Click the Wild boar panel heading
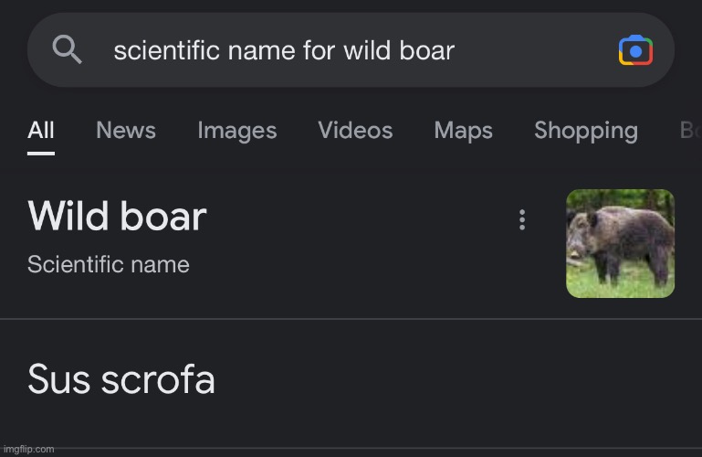702x457 pixels. click(117, 217)
